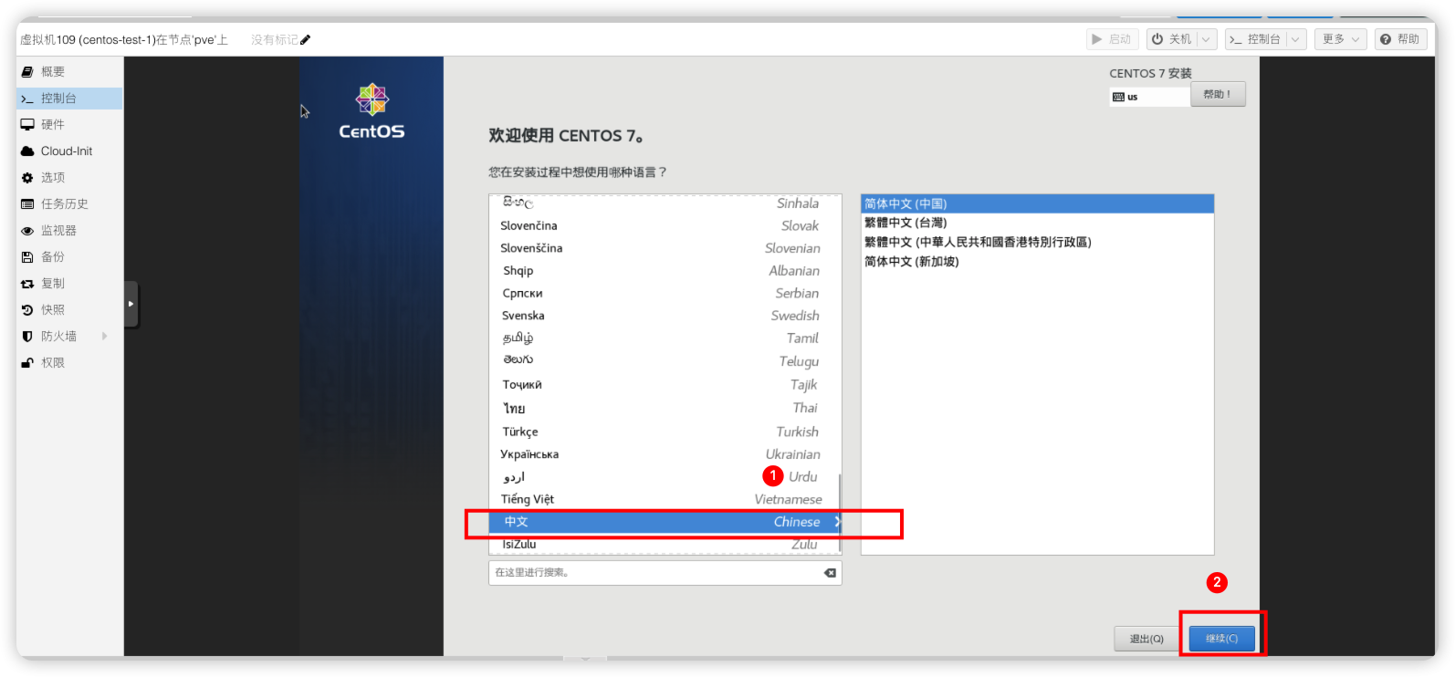Viewport: 1455px width, 677px height.
Task: Select Shqip Albanian language
Action: [x=665, y=271]
